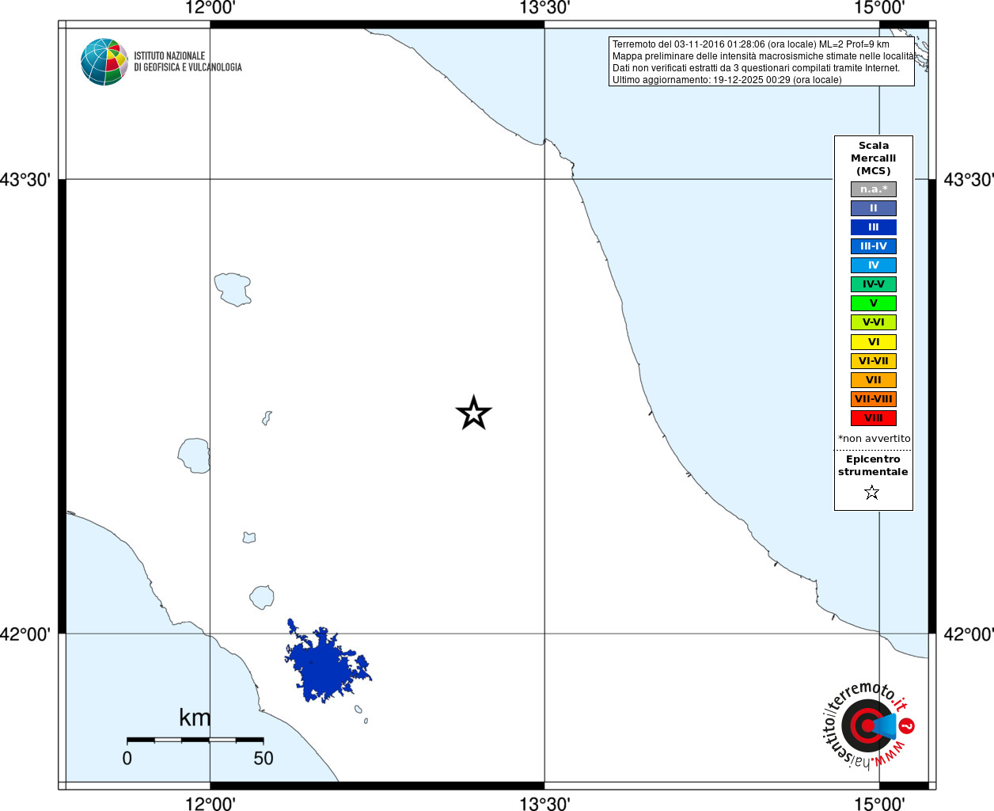
Task: Click the Scala Mercalli (MCS) legend title
Action: (874, 158)
